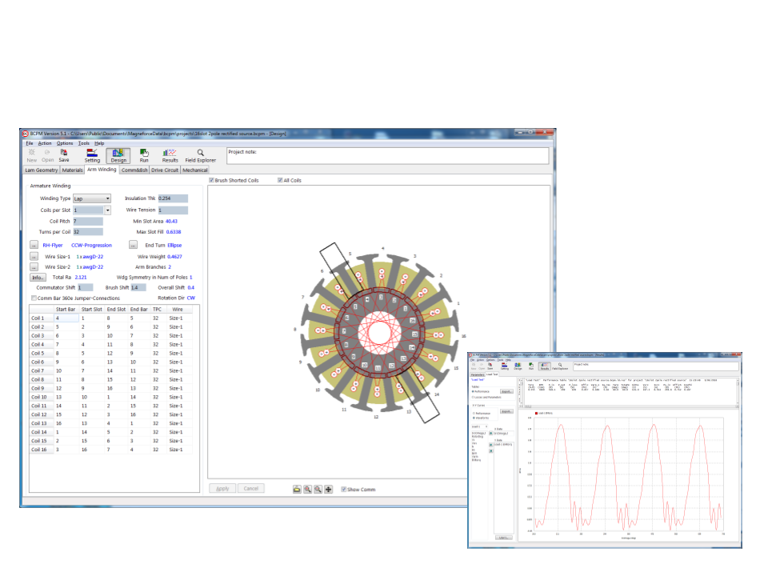This screenshot has width=768, height=576.
Task: Click the Commutator Shift input field
Action: pos(86,287)
